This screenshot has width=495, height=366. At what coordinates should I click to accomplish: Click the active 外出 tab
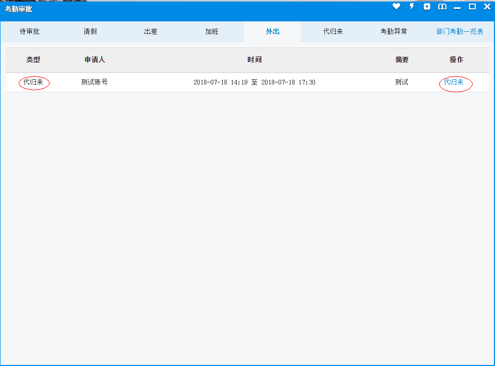(272, 32)
